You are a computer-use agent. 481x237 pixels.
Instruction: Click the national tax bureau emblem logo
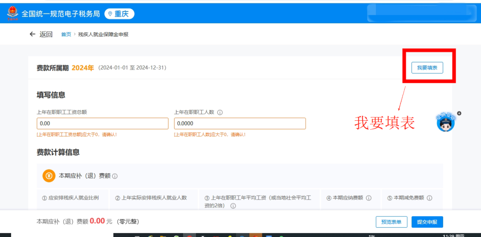(12, 14)
